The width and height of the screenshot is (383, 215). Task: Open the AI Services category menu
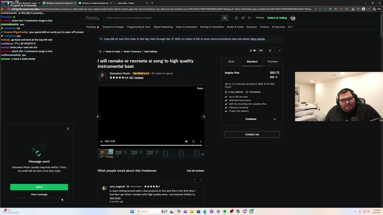(278, 27)
